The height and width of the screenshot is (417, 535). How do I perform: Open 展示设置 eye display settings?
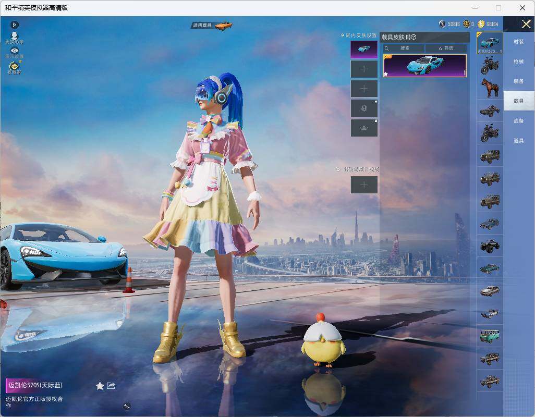pyautogui.click(x=14, y=53)
